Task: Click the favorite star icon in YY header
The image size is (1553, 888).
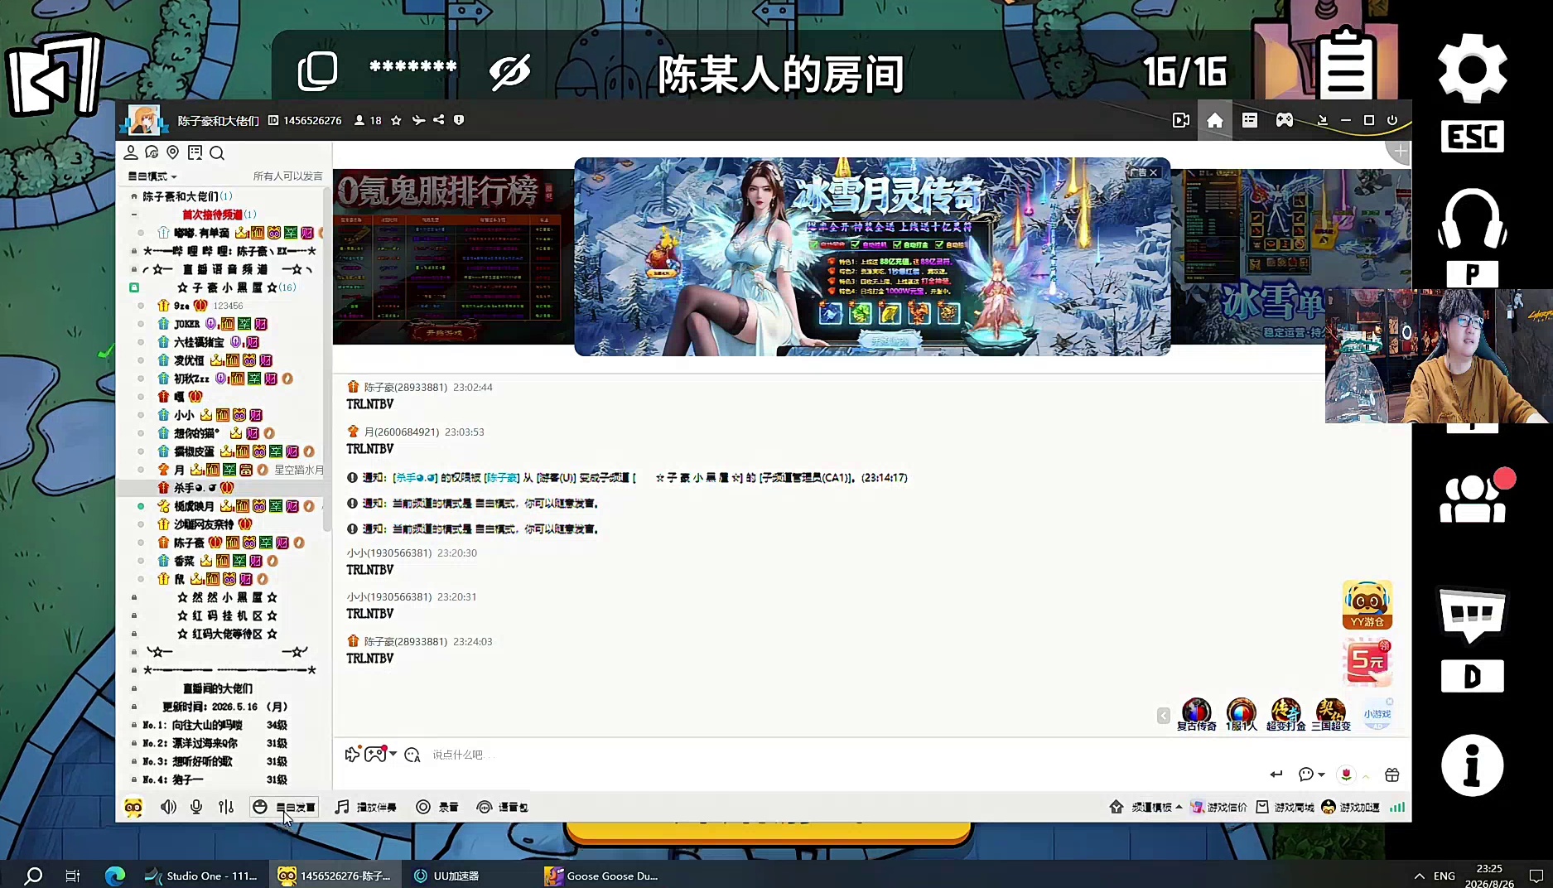Action: 396,120
